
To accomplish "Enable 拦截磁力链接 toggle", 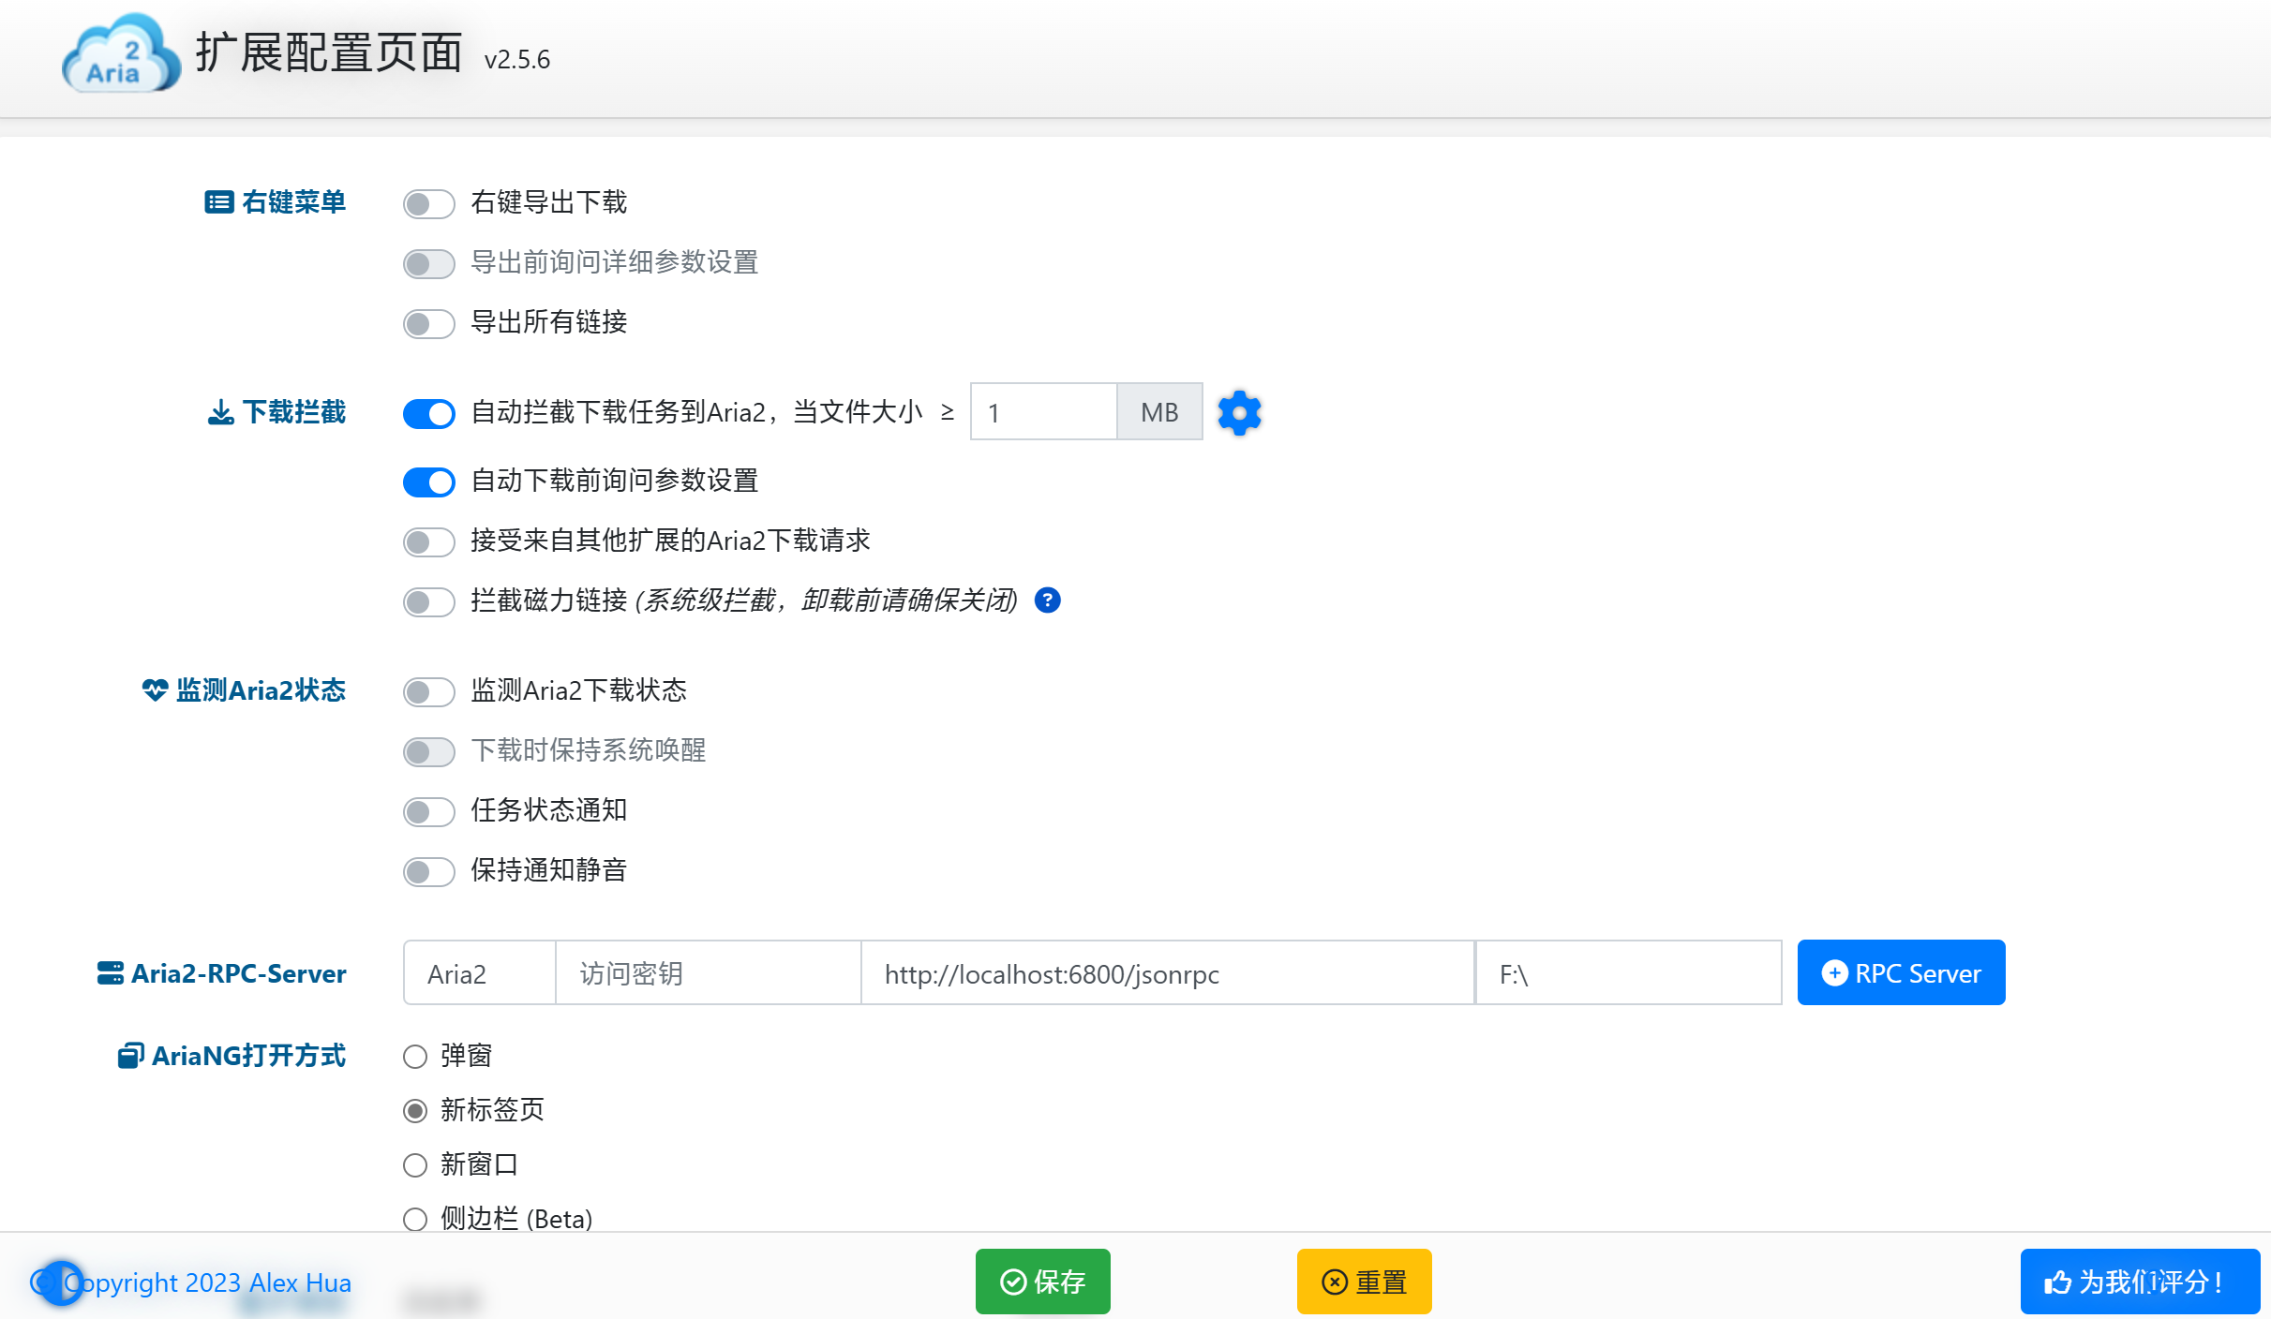I will (428, 601).
